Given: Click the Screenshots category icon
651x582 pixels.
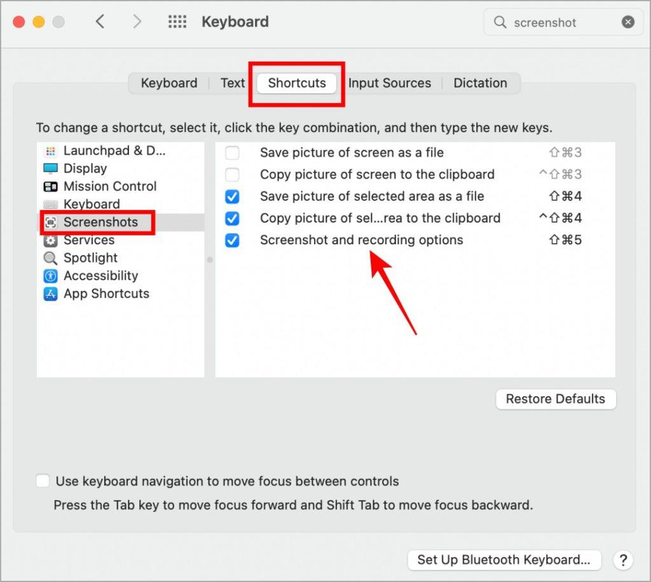Looking at the screenshot, I should 51,223.
